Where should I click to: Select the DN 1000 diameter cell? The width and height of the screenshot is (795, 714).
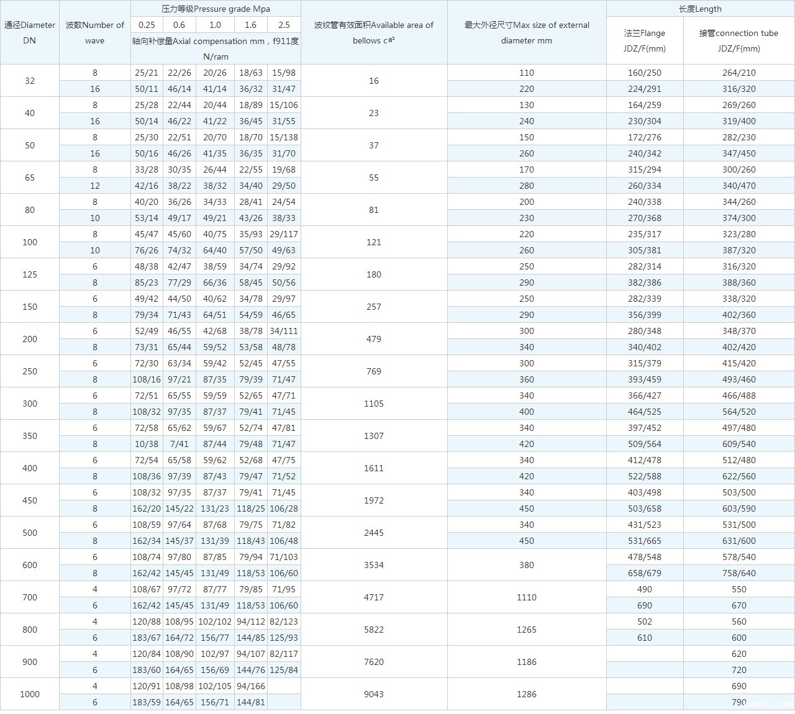pyautogui.click(x=30, y=694)
